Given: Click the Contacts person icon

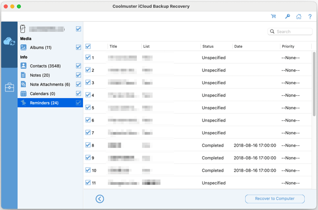Looking at the screenshot, I should coord(24,66).
